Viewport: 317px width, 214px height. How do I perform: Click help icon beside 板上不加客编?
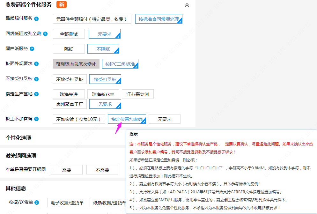click(x=36, y=119)
